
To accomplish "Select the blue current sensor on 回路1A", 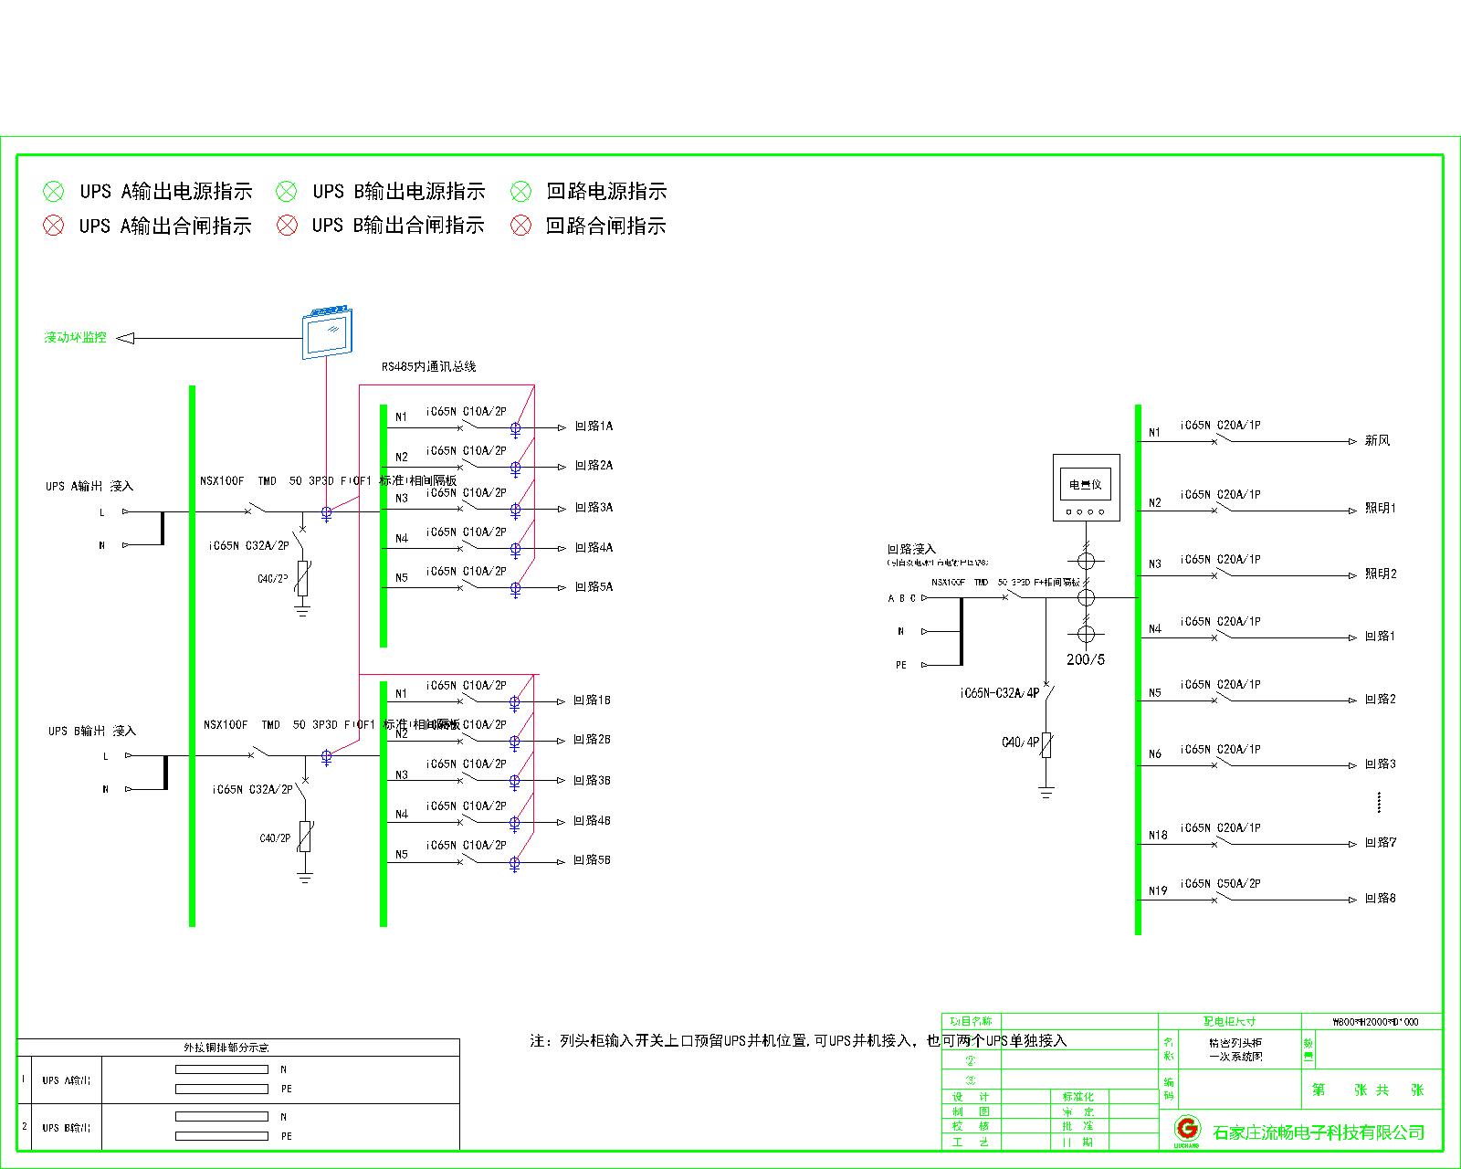I will [x=516, y=427].
